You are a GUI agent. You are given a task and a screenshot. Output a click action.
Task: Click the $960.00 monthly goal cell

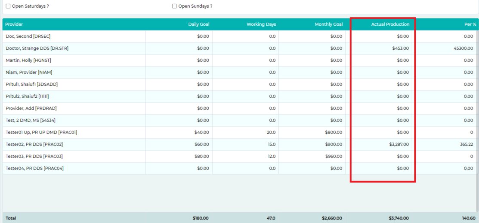pos(334,157)
